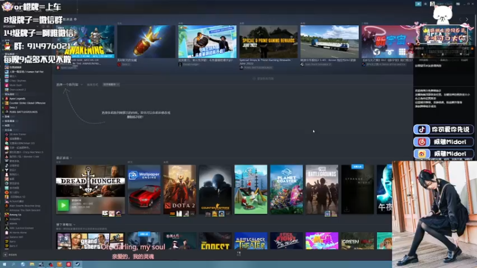The width and height of the screenshot is (477, 268).
Task: Open the Counter-Strike game cover
Action: [x=215, y=189]
